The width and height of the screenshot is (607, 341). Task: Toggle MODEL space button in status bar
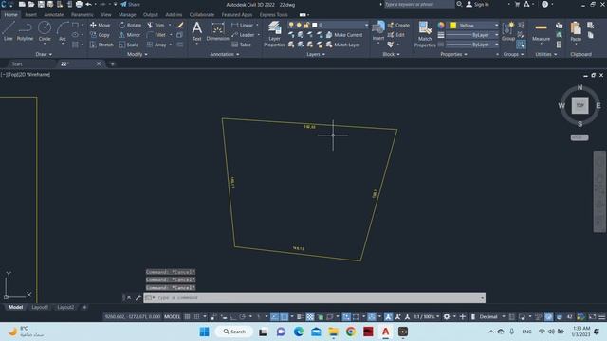tap(173, 316)
